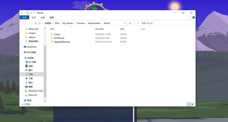The height and width of the screenshot is (122, 228).
Task: Click the properties checkmark in quick access toolbar
Action: (x=27, y=13)
